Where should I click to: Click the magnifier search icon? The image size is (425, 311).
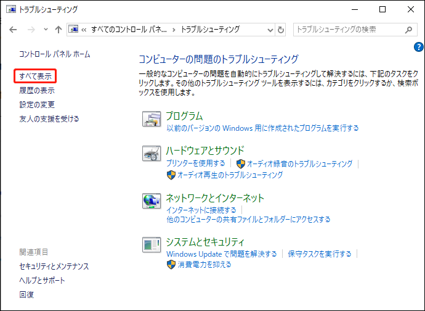pos(409,30)
